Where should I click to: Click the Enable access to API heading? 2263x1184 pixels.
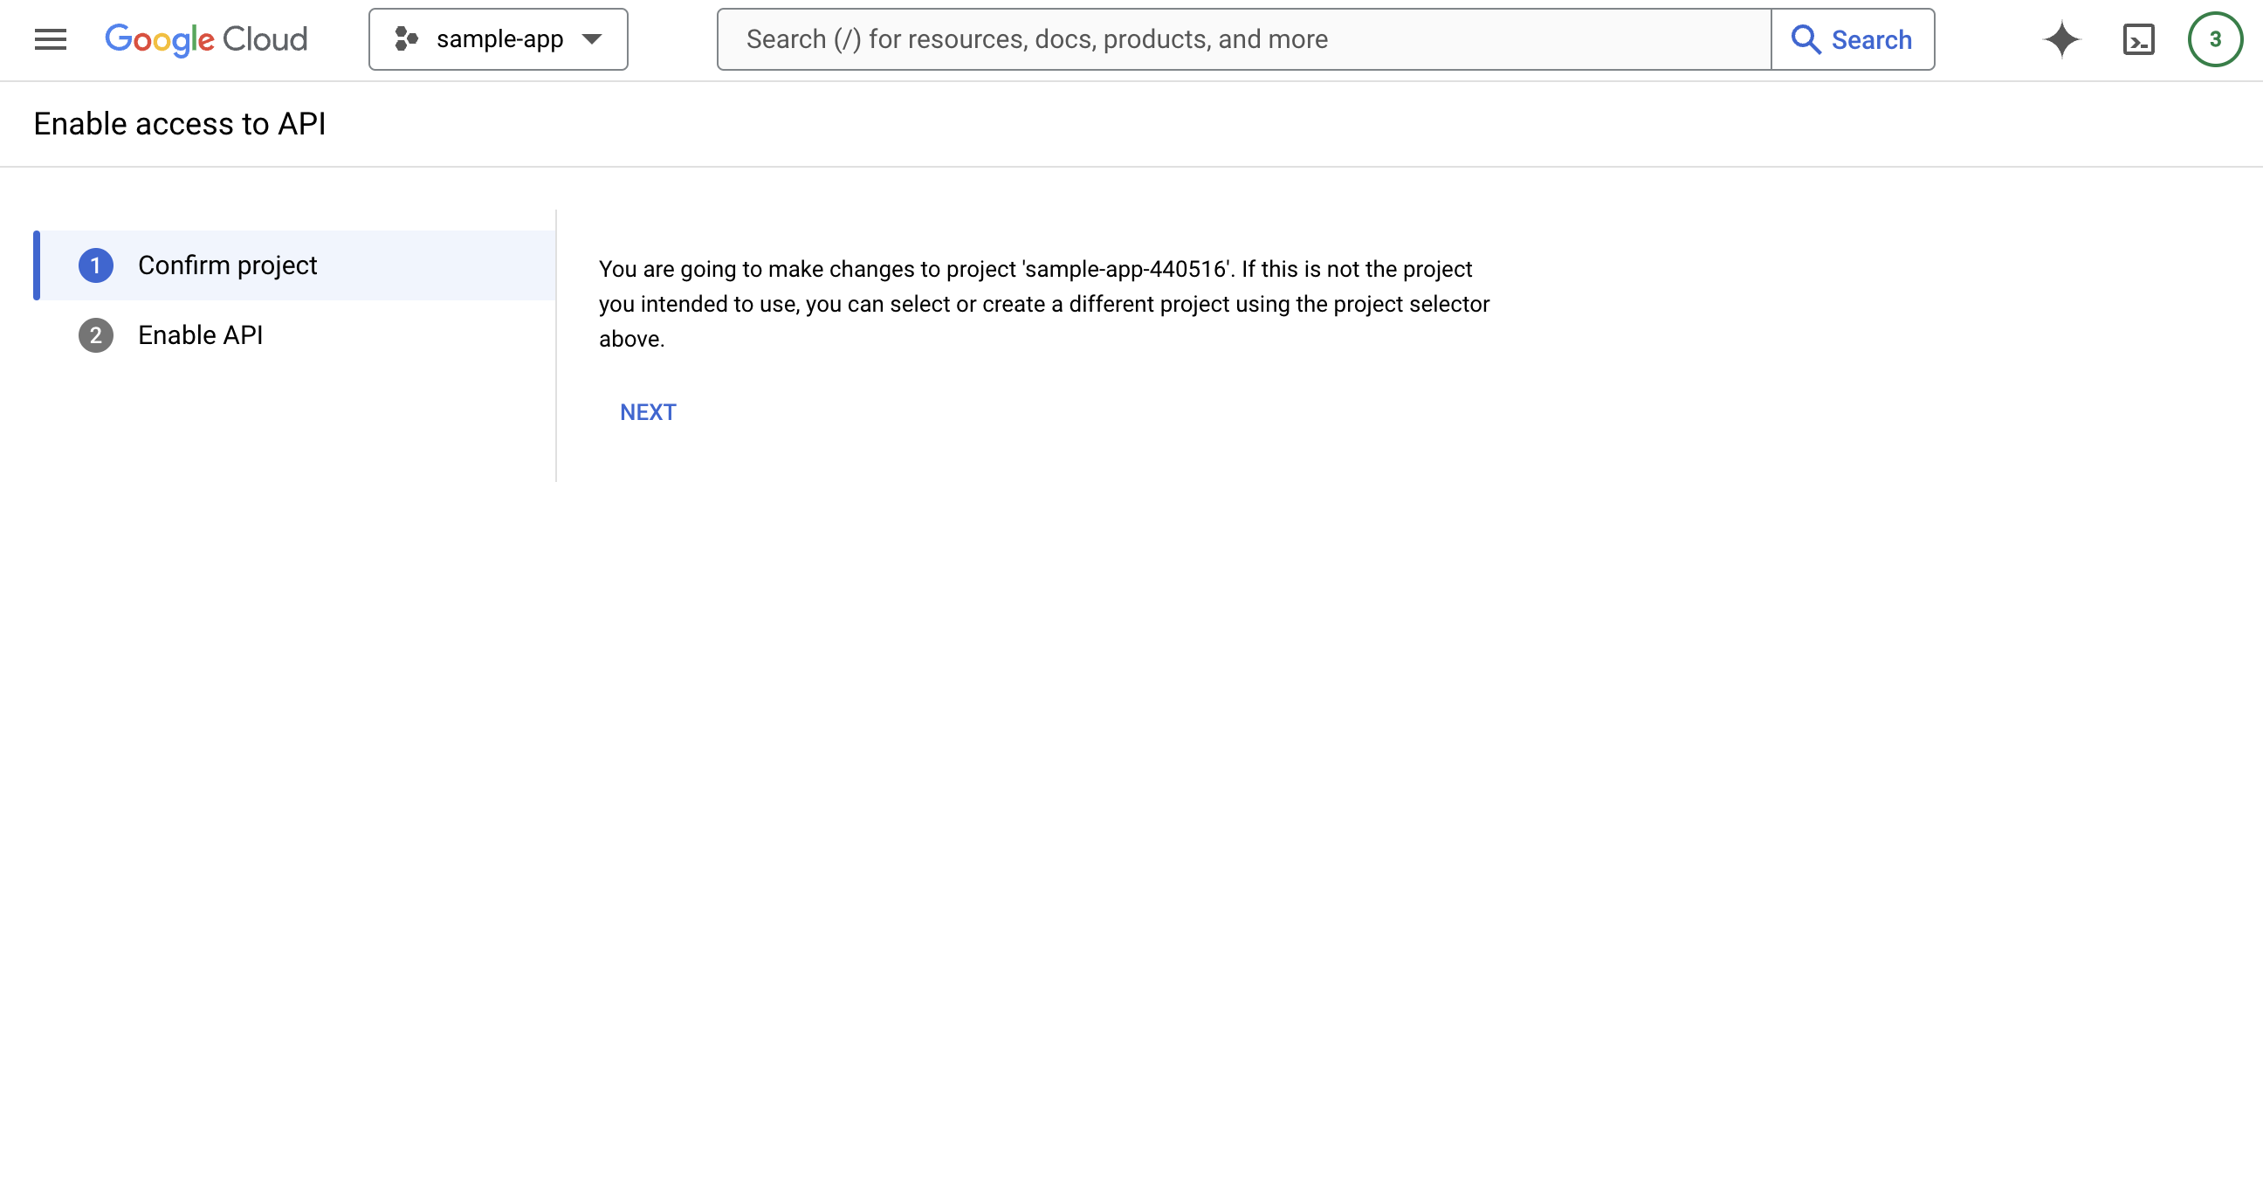click(x=179, y=124)
